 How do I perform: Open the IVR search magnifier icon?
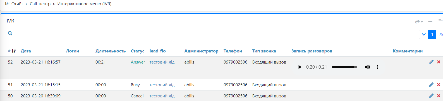(10, 33)
